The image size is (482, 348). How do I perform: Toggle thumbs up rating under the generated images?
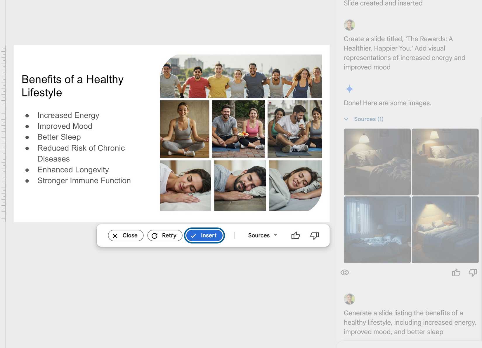[456, 273]
